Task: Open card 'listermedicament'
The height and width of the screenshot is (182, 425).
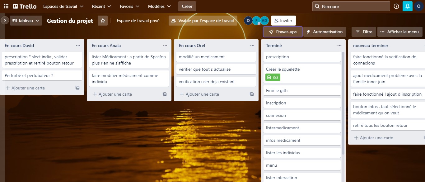Action: coord(302,128)
